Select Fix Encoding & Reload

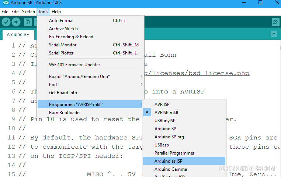(90, 37)
